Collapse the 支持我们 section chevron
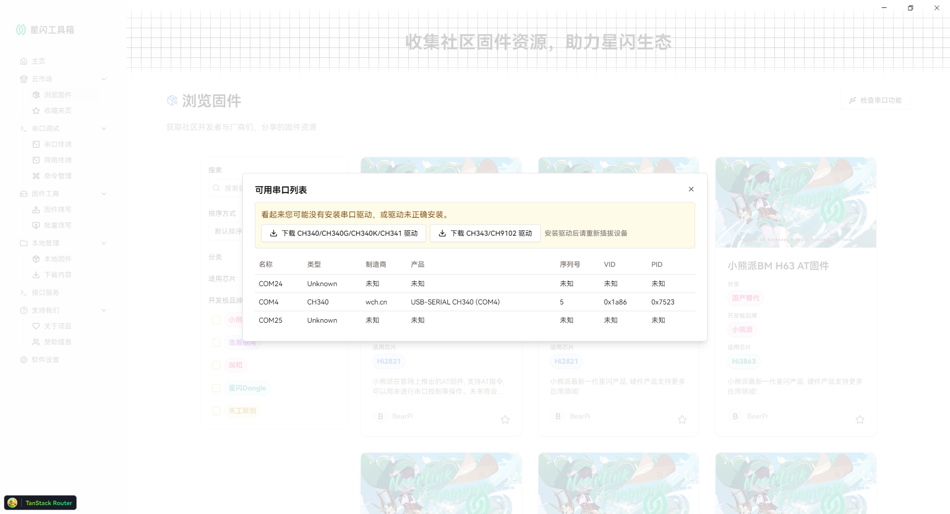The width and height of the screenshot is (950, 514). [x=104, y=310]
